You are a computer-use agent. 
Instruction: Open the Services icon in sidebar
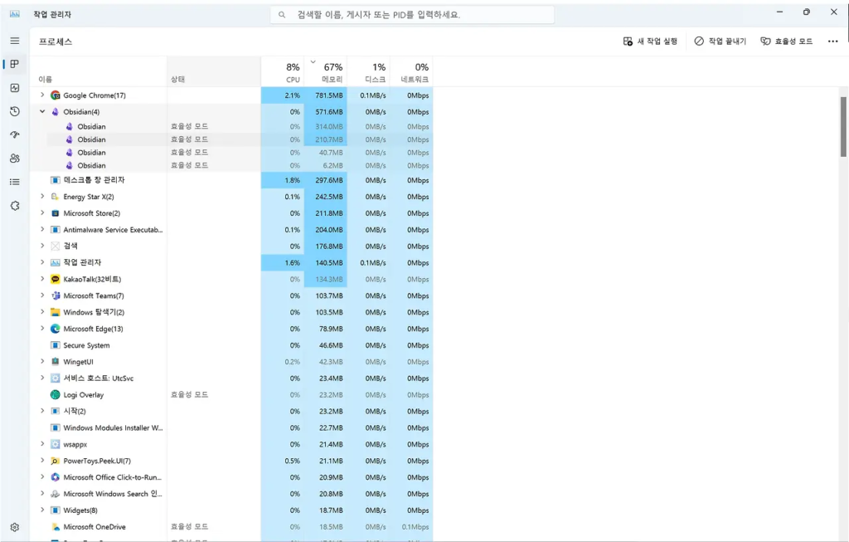click(x=15, y=205)
